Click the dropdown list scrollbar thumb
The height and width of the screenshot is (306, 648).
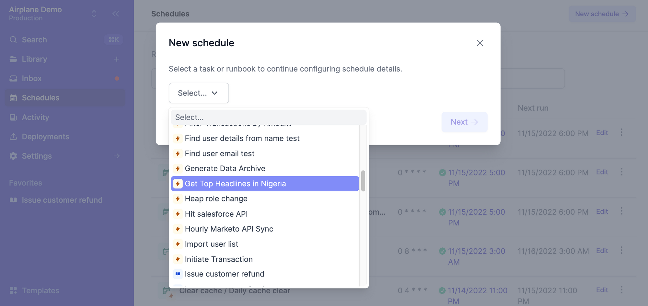pos(363,181)
